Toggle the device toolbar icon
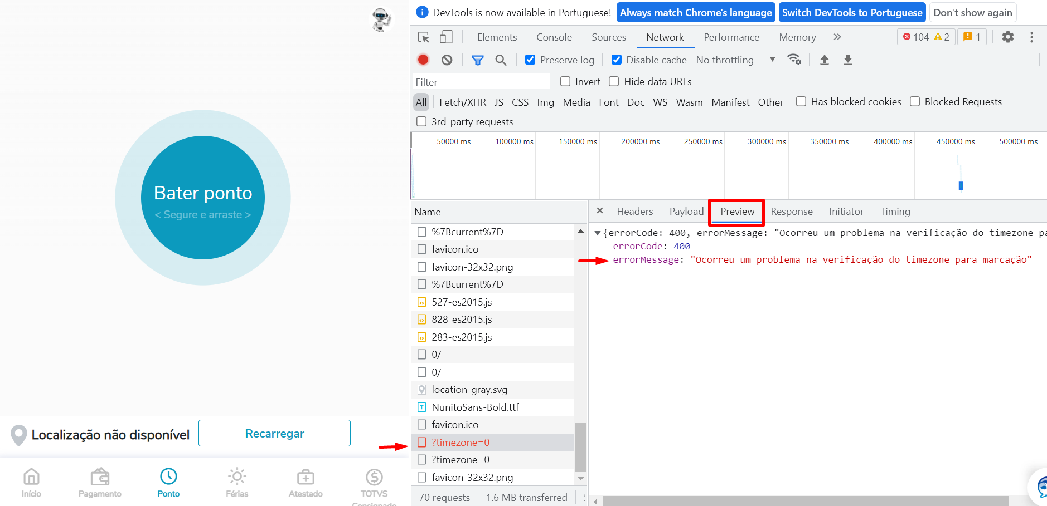 click(x=445, y=37)
